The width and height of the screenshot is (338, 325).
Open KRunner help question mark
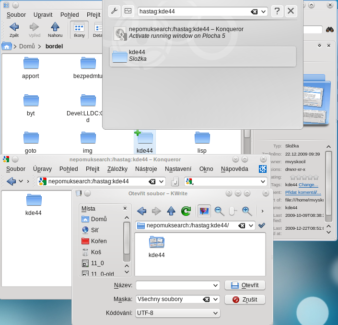point(277,11)
